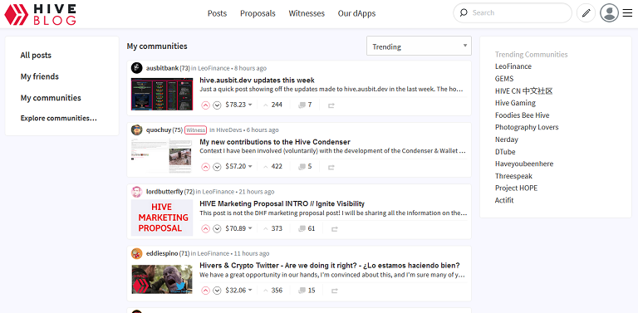This screenshot has height=313, width=638.
Task: Open the Project HOPE community
Action: (516, 188)
